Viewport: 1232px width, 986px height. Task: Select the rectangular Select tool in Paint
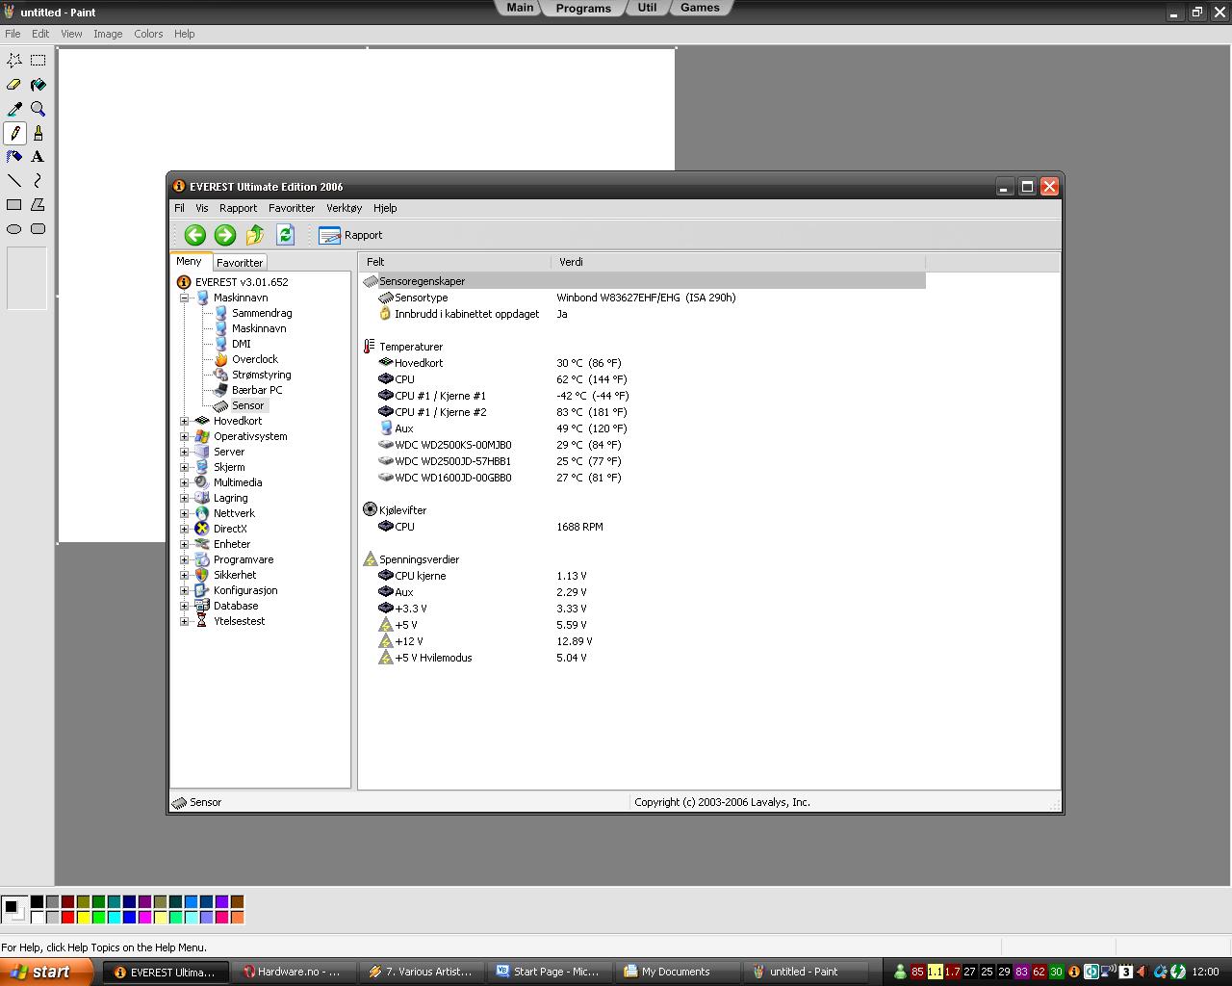point(38,60)
